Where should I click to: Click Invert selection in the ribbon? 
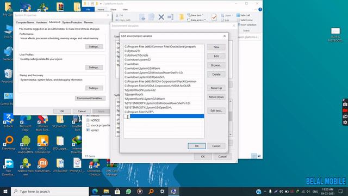(246, 25)
